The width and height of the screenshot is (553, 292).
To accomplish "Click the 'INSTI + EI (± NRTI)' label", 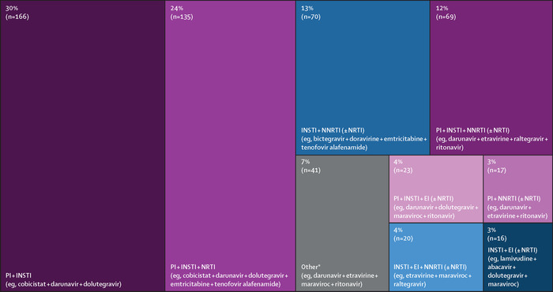I will 513,249.
